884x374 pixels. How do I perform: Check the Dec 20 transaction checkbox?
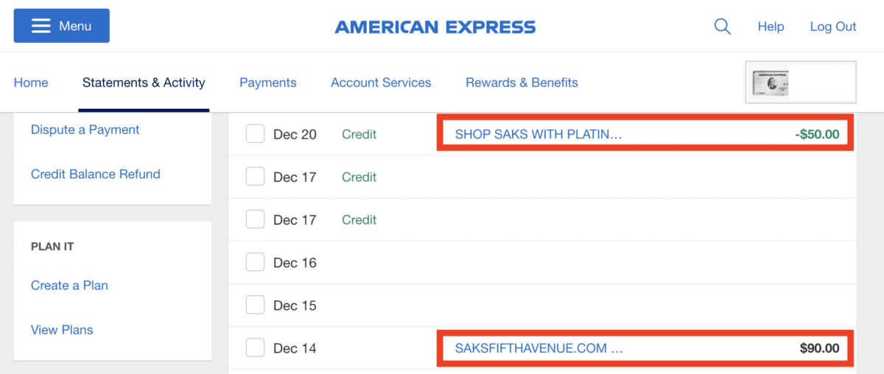pos(255,134)
